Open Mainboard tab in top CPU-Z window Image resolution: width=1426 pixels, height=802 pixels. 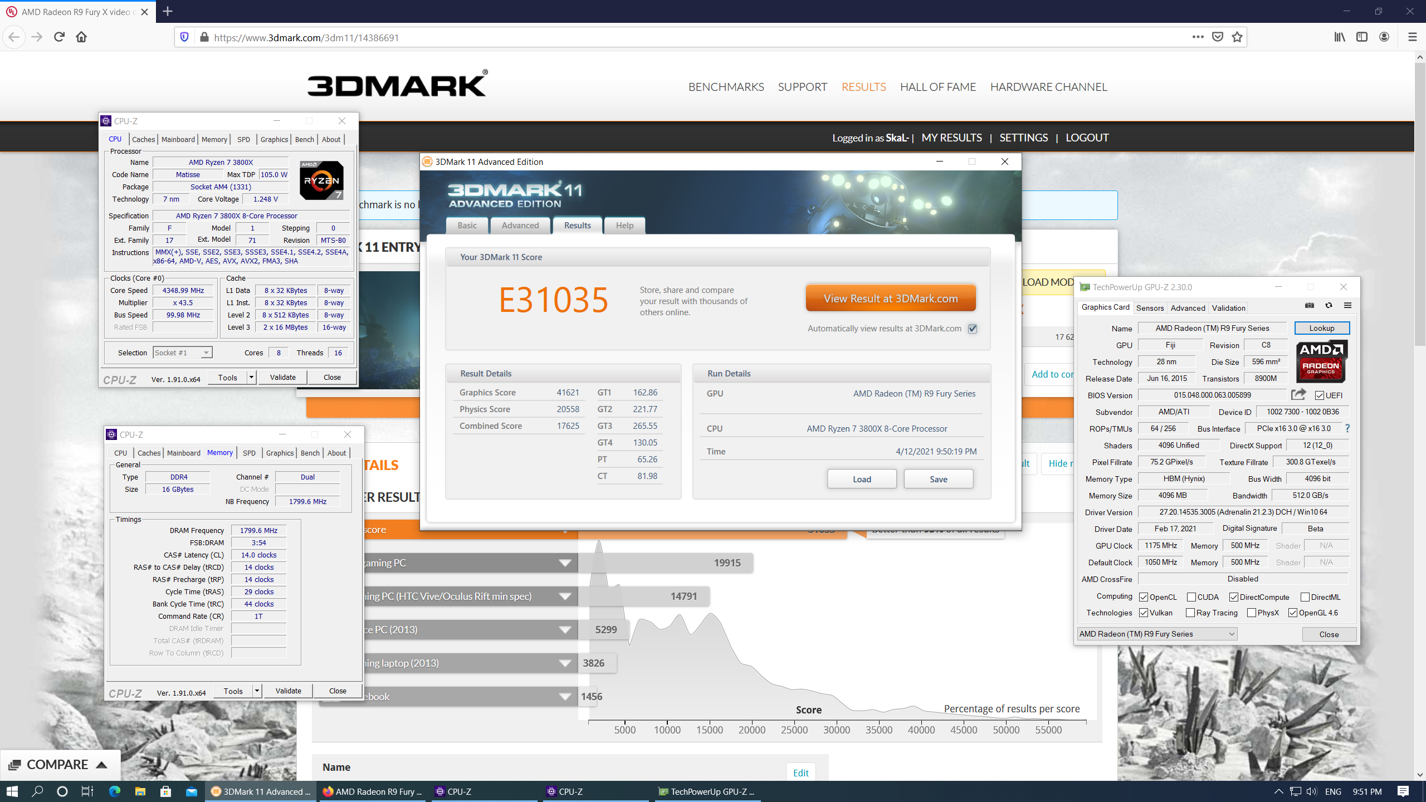178,139
